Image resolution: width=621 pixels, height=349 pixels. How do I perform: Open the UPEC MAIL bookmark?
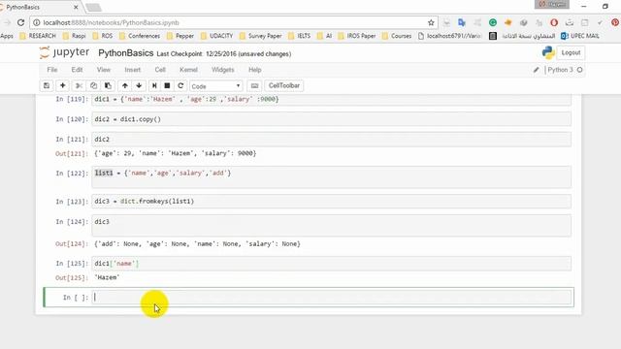(580, 36)
